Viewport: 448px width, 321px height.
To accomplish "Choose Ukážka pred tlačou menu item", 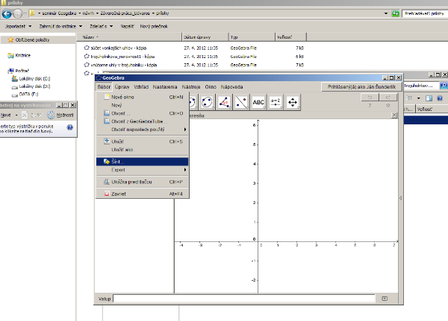I will [x=143, y=182].
